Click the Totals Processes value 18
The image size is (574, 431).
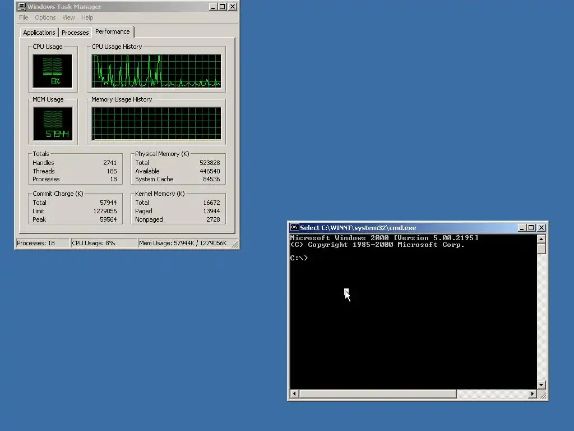tap(113, 179)
